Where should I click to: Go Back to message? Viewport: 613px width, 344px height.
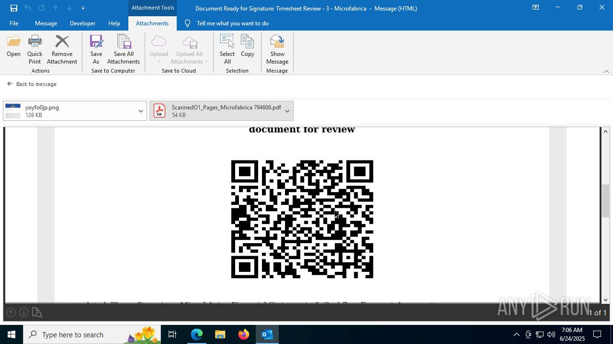pyautogui.click(x=32, y=84)
